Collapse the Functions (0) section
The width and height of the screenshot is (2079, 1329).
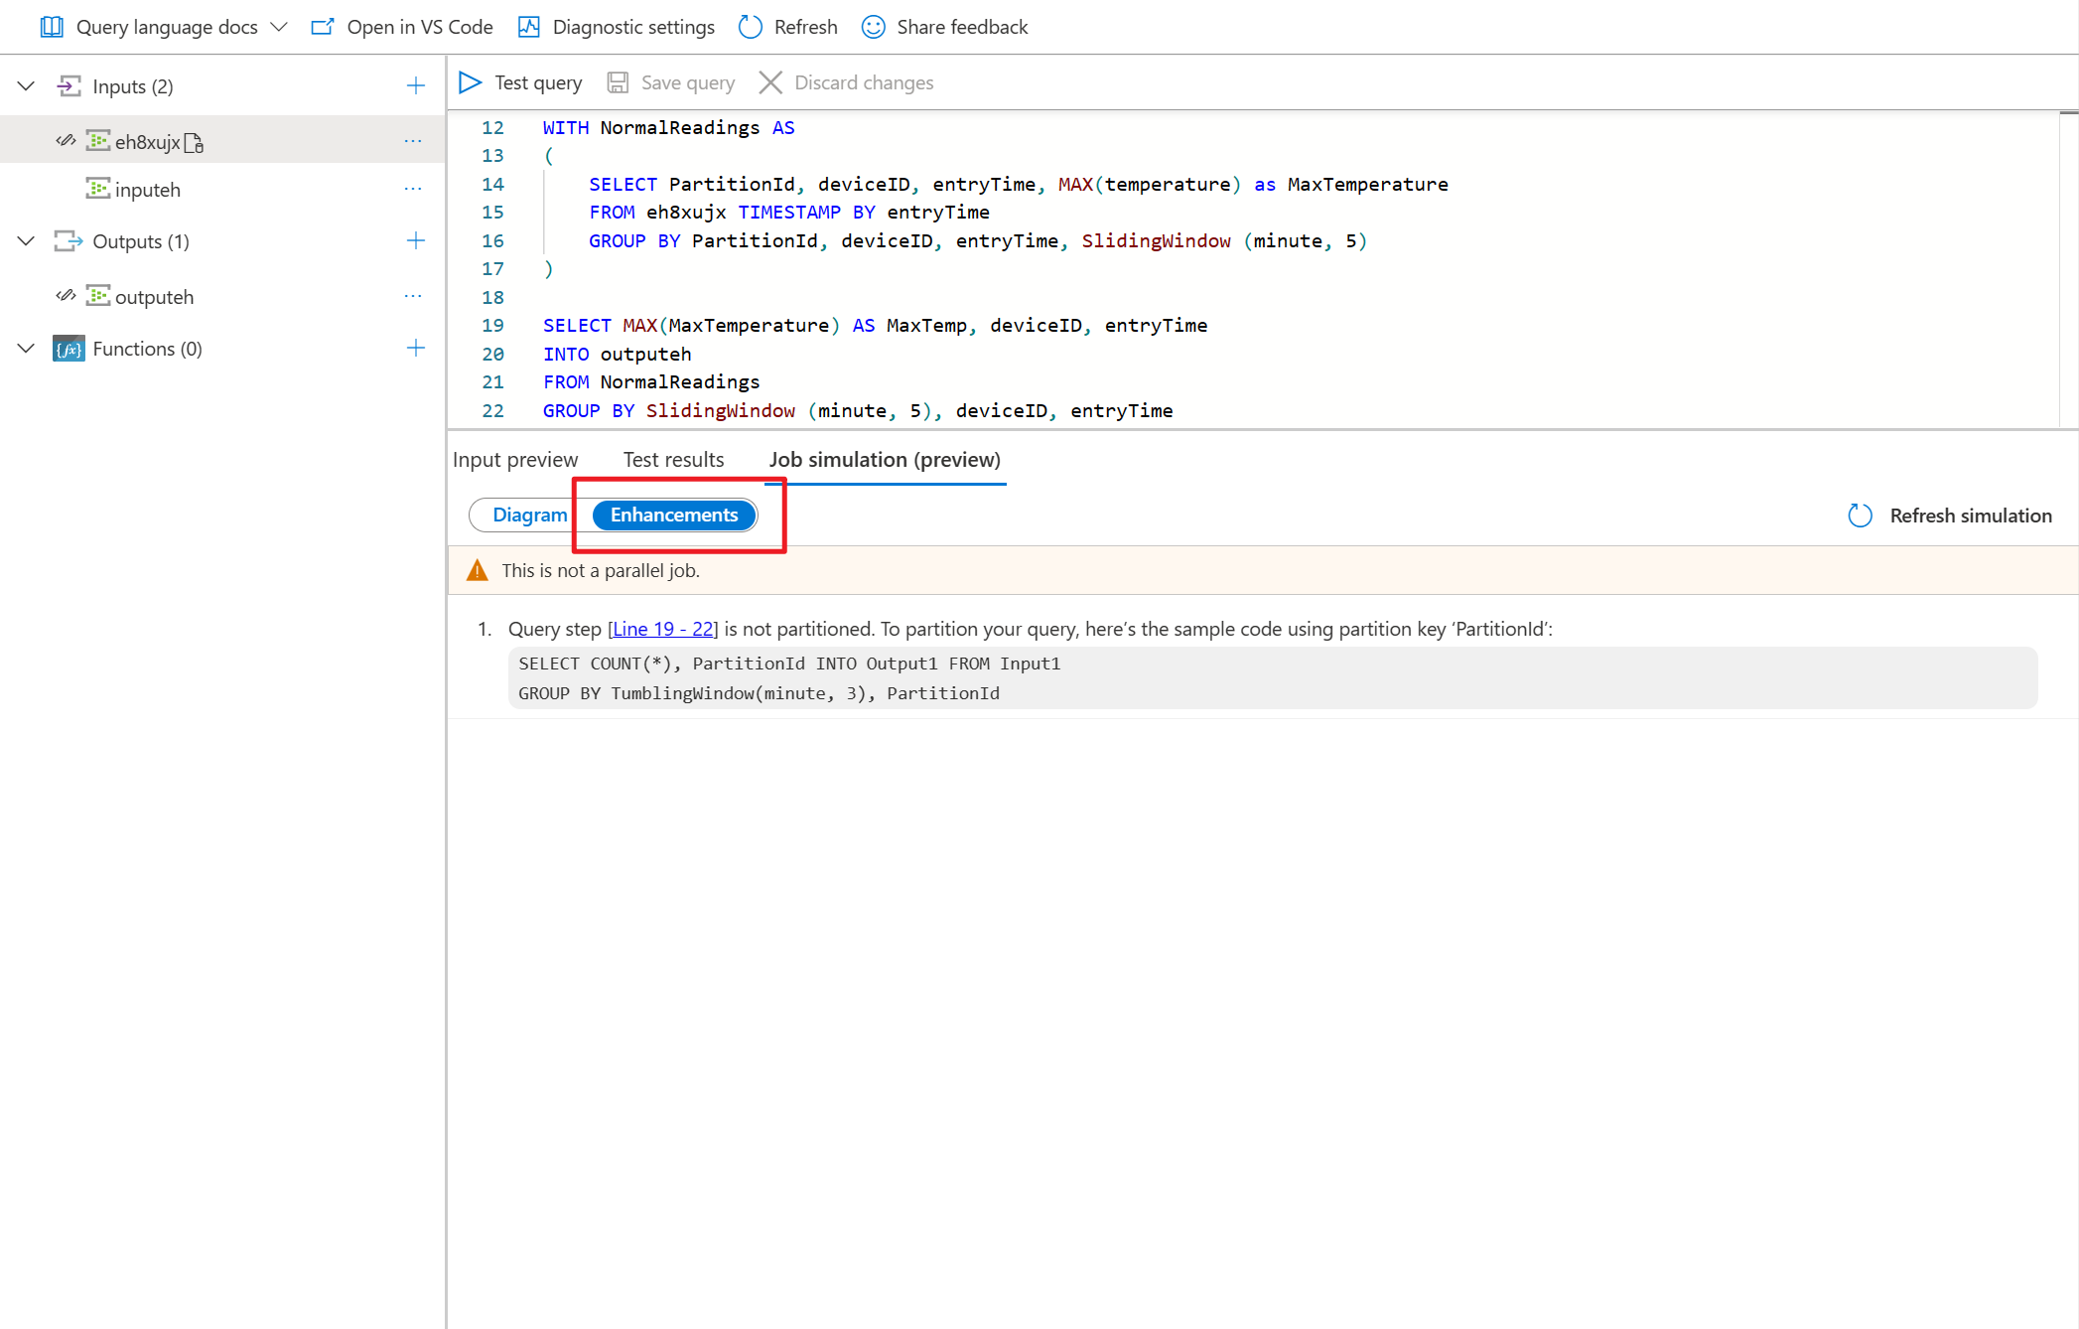27,349
